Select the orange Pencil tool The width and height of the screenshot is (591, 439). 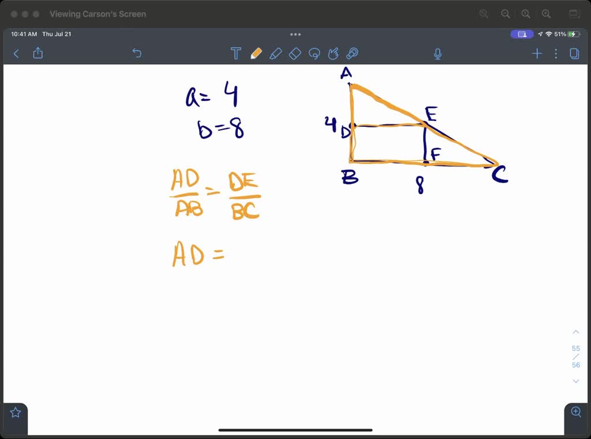(x=256, y=53)
